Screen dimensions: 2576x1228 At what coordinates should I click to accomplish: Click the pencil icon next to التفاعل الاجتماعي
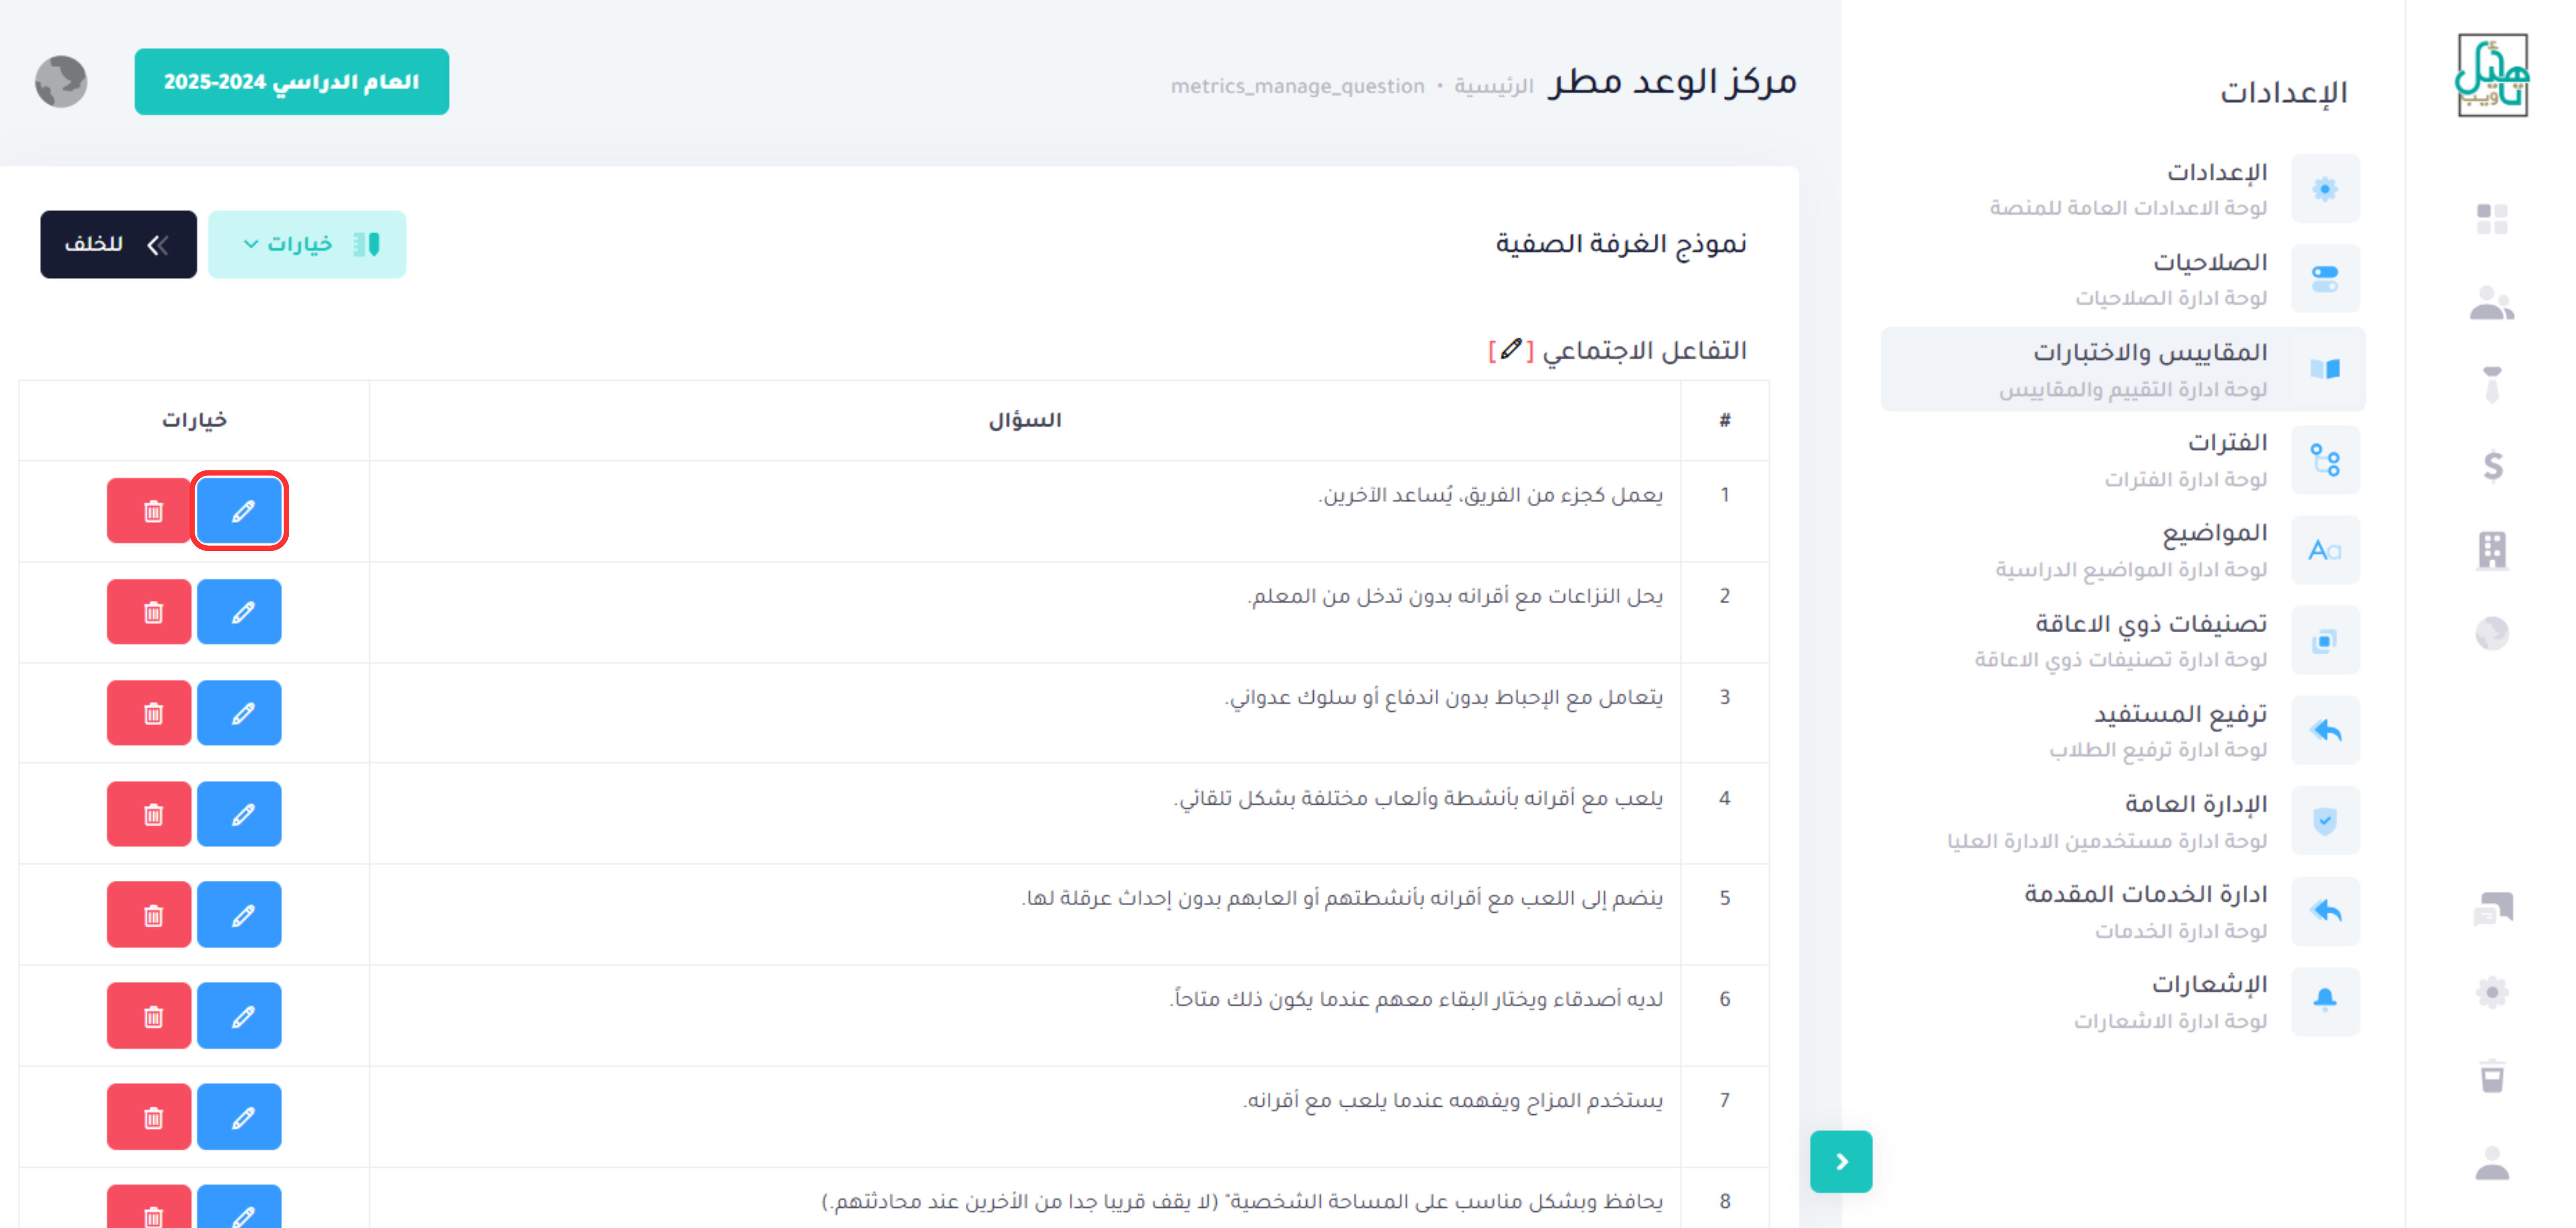tap(1511, 350)
